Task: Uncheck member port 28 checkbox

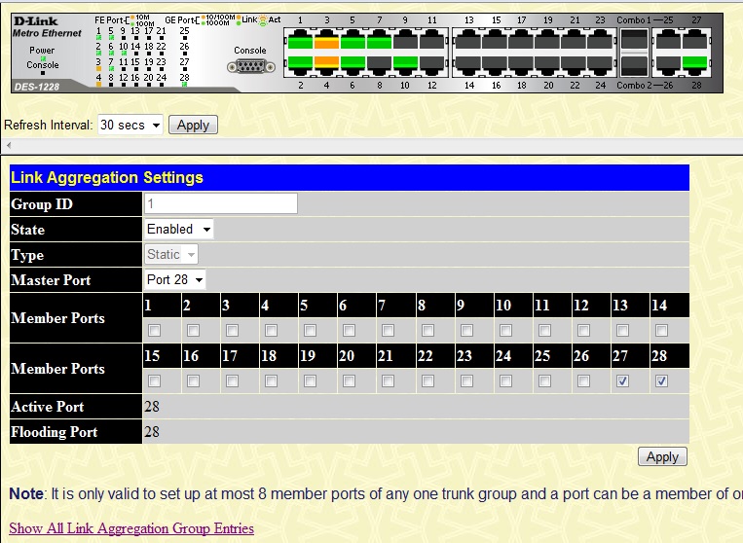Action: point(661,380)
